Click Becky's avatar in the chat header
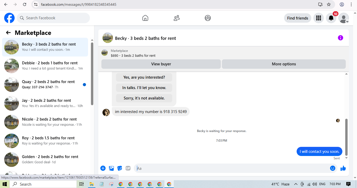Screen dimensions: 357x188 tap(108, 38)
